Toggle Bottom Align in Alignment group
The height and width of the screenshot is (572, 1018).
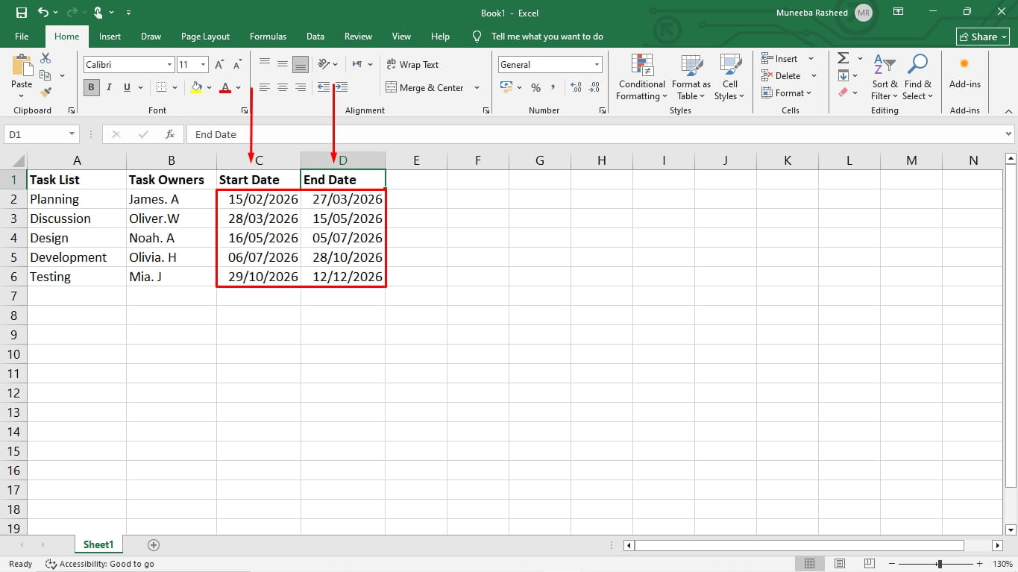click(301, 65)
